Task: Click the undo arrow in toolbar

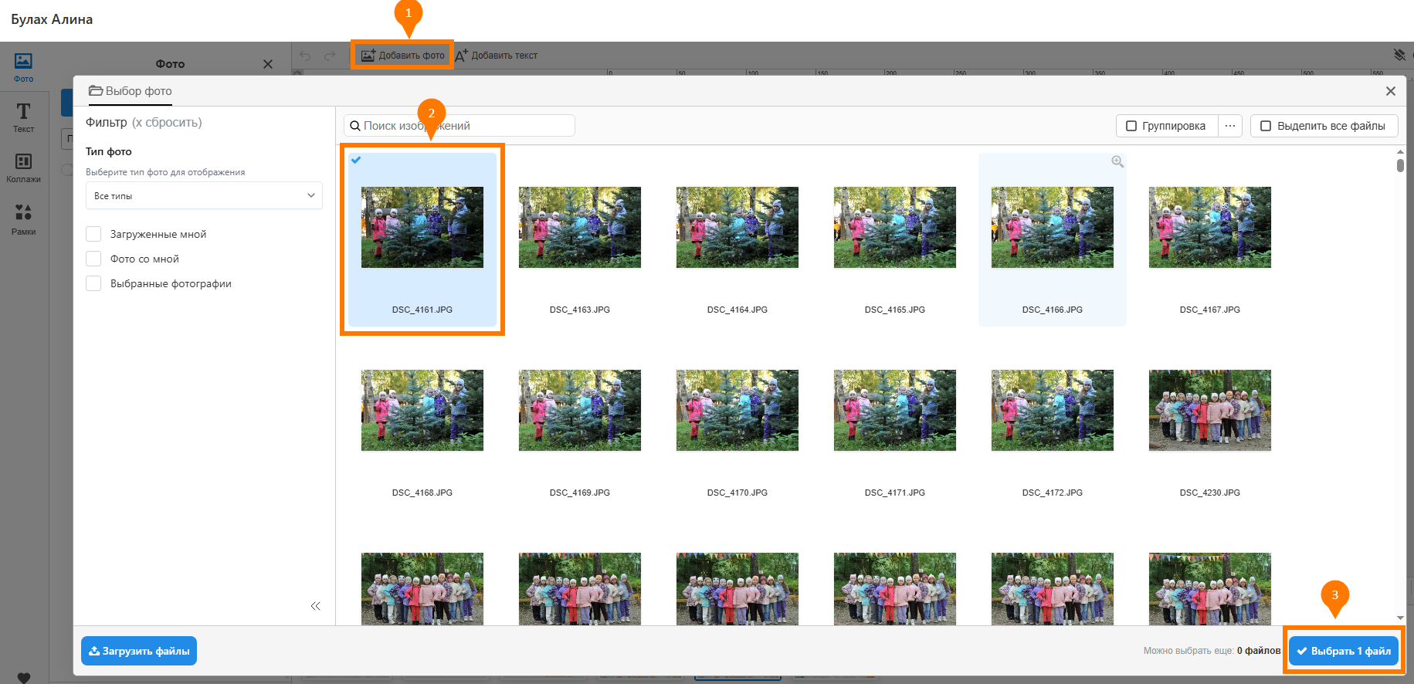Action: tap(305, 56)
